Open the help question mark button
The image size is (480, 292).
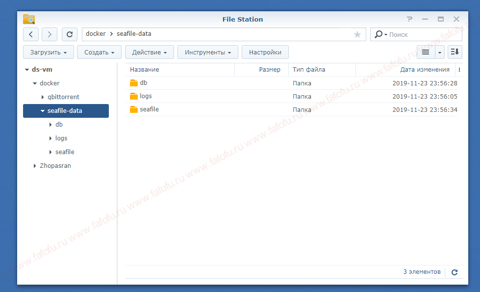coord(409,19)
